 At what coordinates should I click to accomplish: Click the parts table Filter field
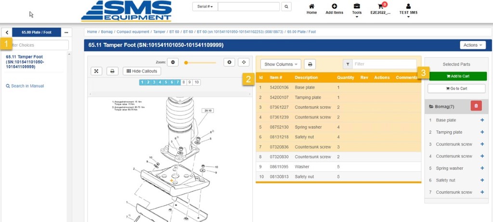click(384, 64)
